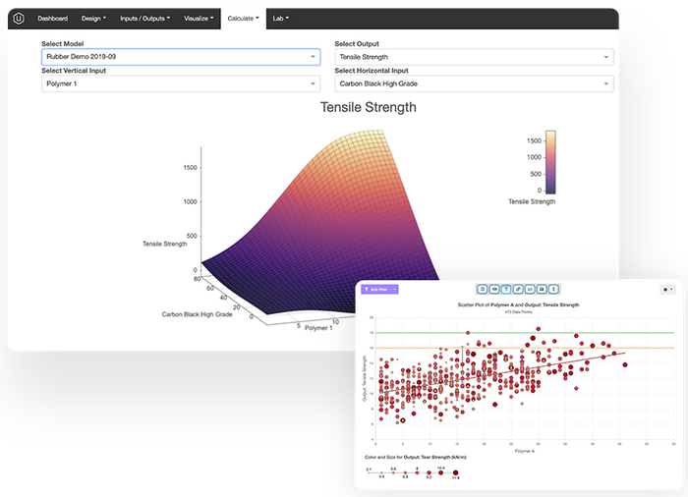The image size is (688, 497).
Task: Open the Inputs / Outputs menu
Action: 144,19
